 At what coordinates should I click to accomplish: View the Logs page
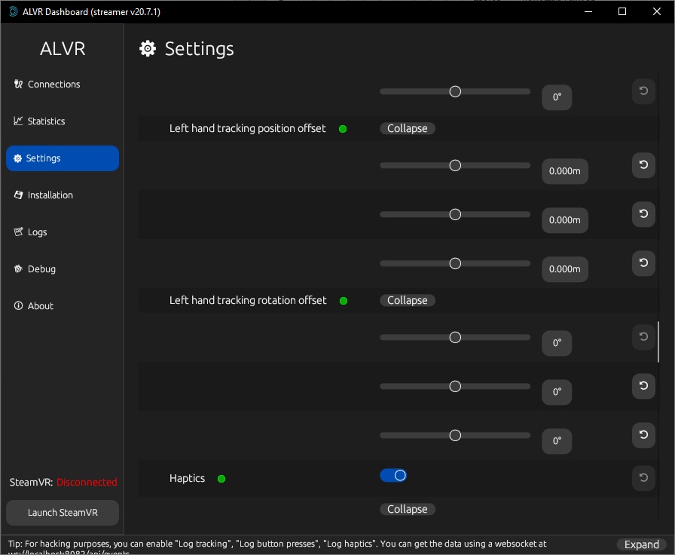[37, 232]
